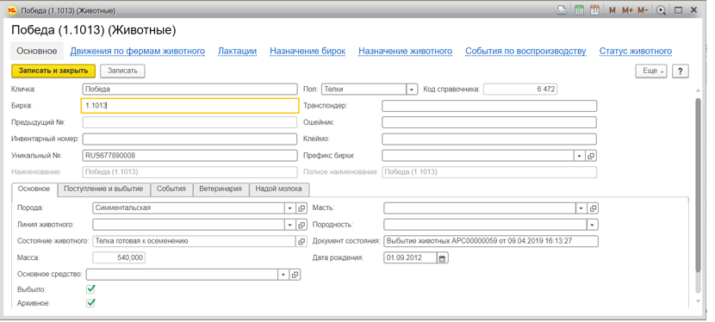Toggle the Архивное checkbox
715x322 pixels.
(90, 303)
